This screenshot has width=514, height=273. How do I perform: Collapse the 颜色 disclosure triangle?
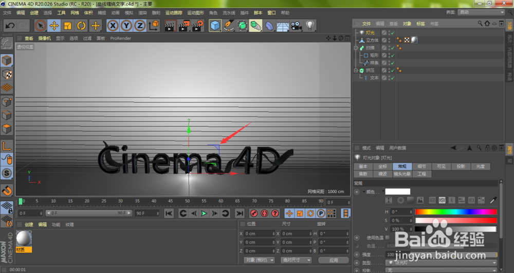tap(364, 192)
